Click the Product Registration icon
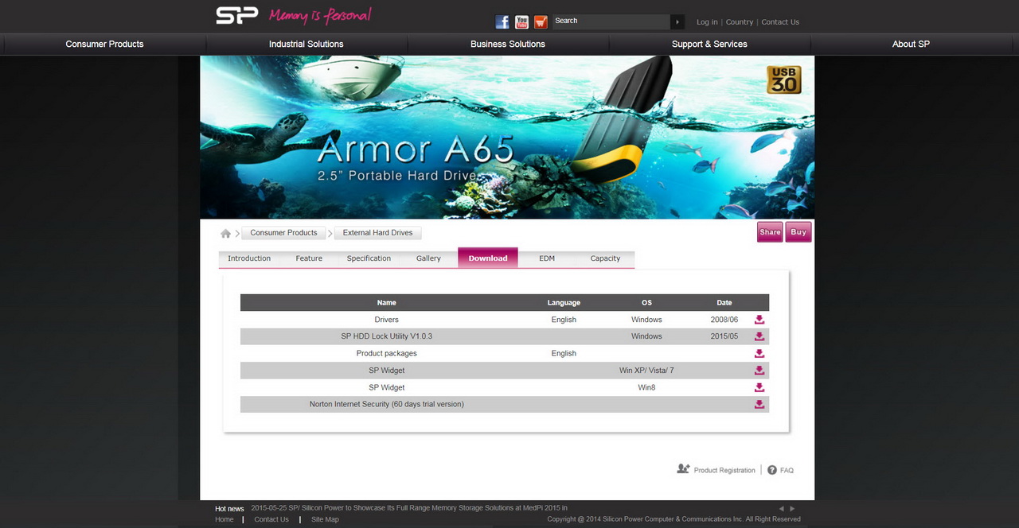 click(x=683, y=469)
